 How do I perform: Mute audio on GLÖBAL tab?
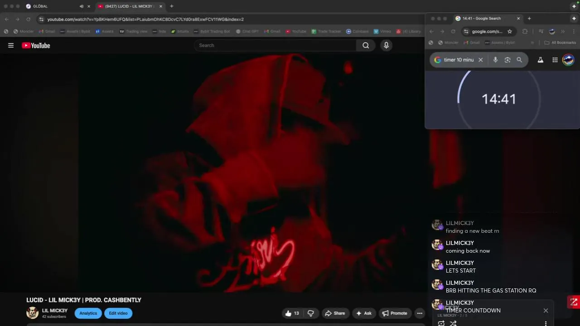(x=82, y=6)
